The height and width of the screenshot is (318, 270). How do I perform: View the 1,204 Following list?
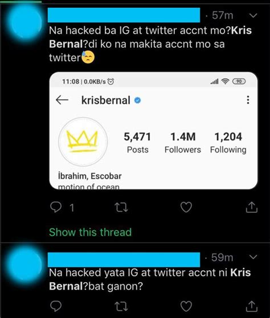(228, 143)
